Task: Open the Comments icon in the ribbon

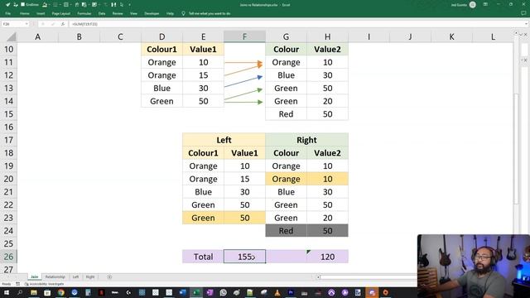Action: pyautogui.click(x=523, y=13)
